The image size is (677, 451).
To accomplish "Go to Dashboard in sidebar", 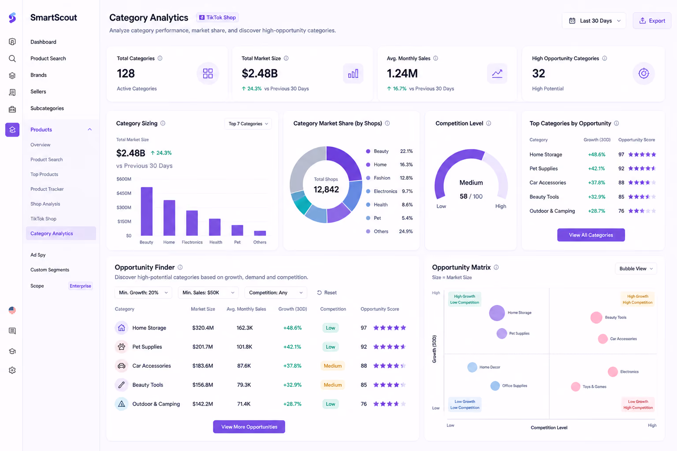I will tap(43, 42).
